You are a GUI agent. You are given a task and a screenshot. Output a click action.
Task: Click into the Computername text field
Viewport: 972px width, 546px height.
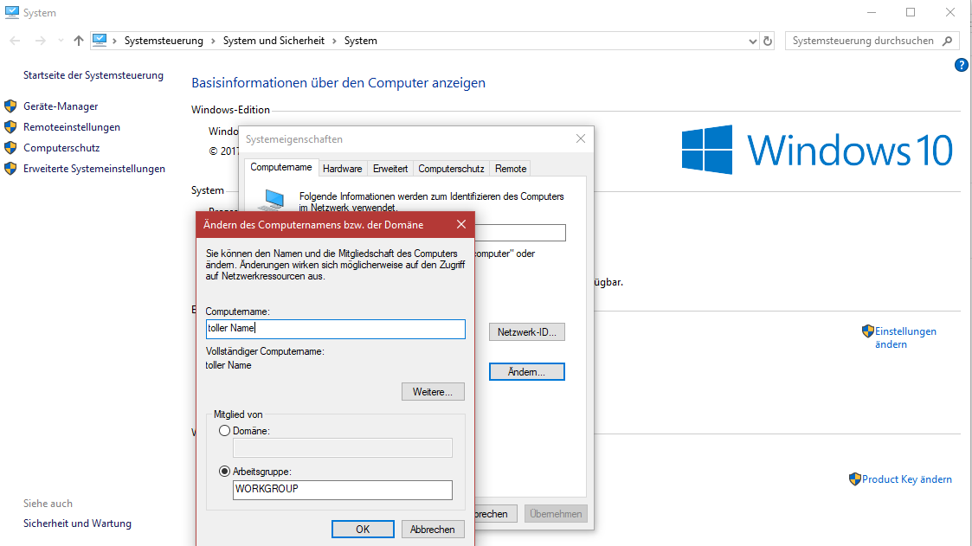click(x=335, y=329)
